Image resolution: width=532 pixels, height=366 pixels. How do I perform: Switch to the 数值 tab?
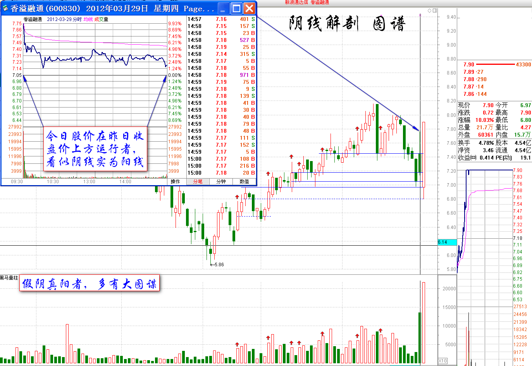(244, 181)
